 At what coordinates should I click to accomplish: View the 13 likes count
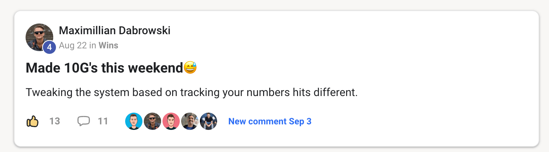coord(55,121)
